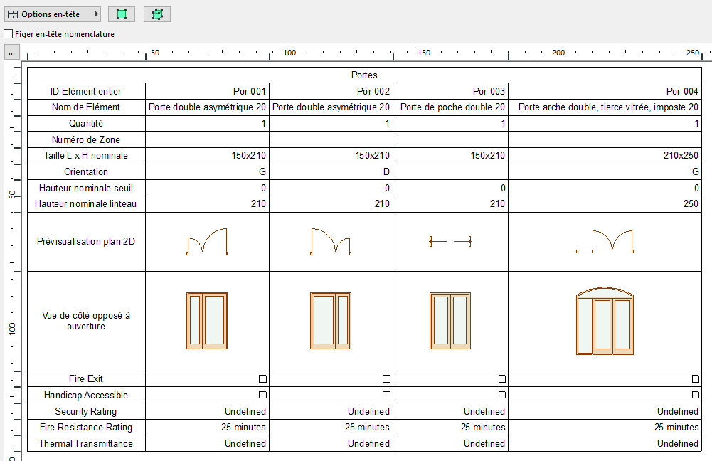
Task: Click the Prévisualisation plan 2D header
Action: (86, 242)
